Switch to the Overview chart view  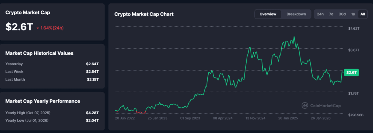pos(268,14)
